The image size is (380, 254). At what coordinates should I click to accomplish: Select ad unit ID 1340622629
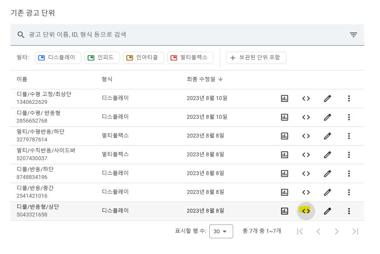[32, 102]
